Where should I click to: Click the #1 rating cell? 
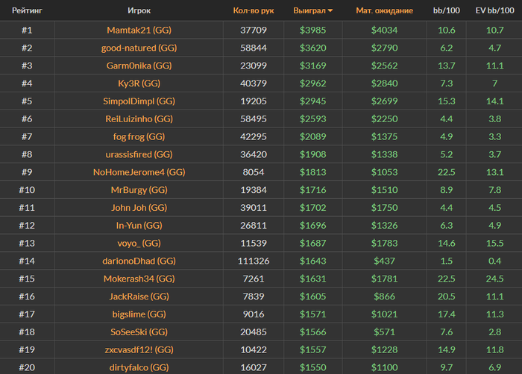pyautogui.click(x=26, y=31)
